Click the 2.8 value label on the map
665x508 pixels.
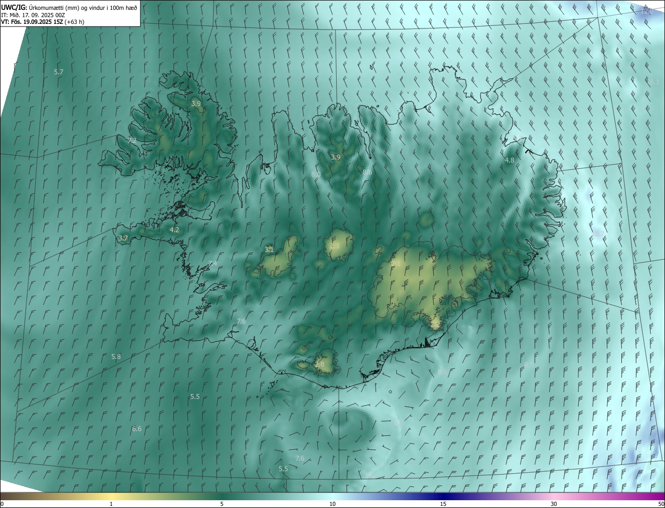(x=320, y=365)
